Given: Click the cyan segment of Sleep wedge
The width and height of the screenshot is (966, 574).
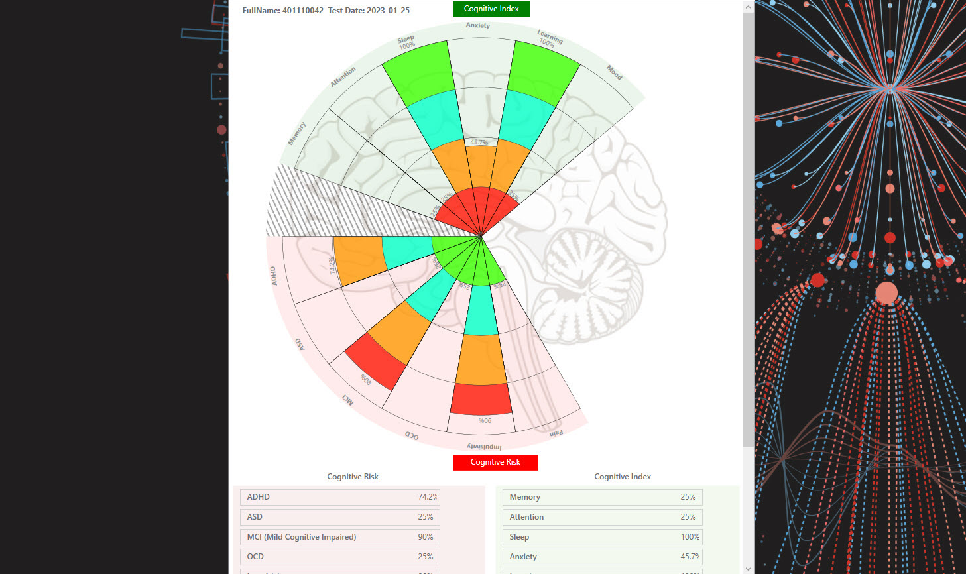Looking at the screenshot, I should pyautogui.click(x=435, y=119).
